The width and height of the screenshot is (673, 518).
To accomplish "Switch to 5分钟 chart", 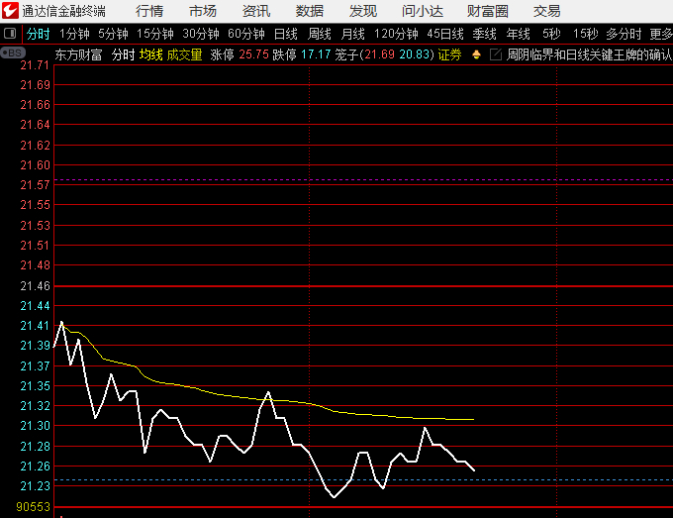I will [113, 34].
